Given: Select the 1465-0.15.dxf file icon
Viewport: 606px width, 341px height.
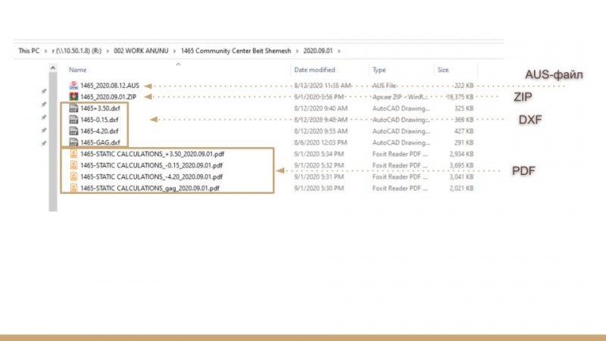Looking at the screenshot, I should click(x=73, y=120).
